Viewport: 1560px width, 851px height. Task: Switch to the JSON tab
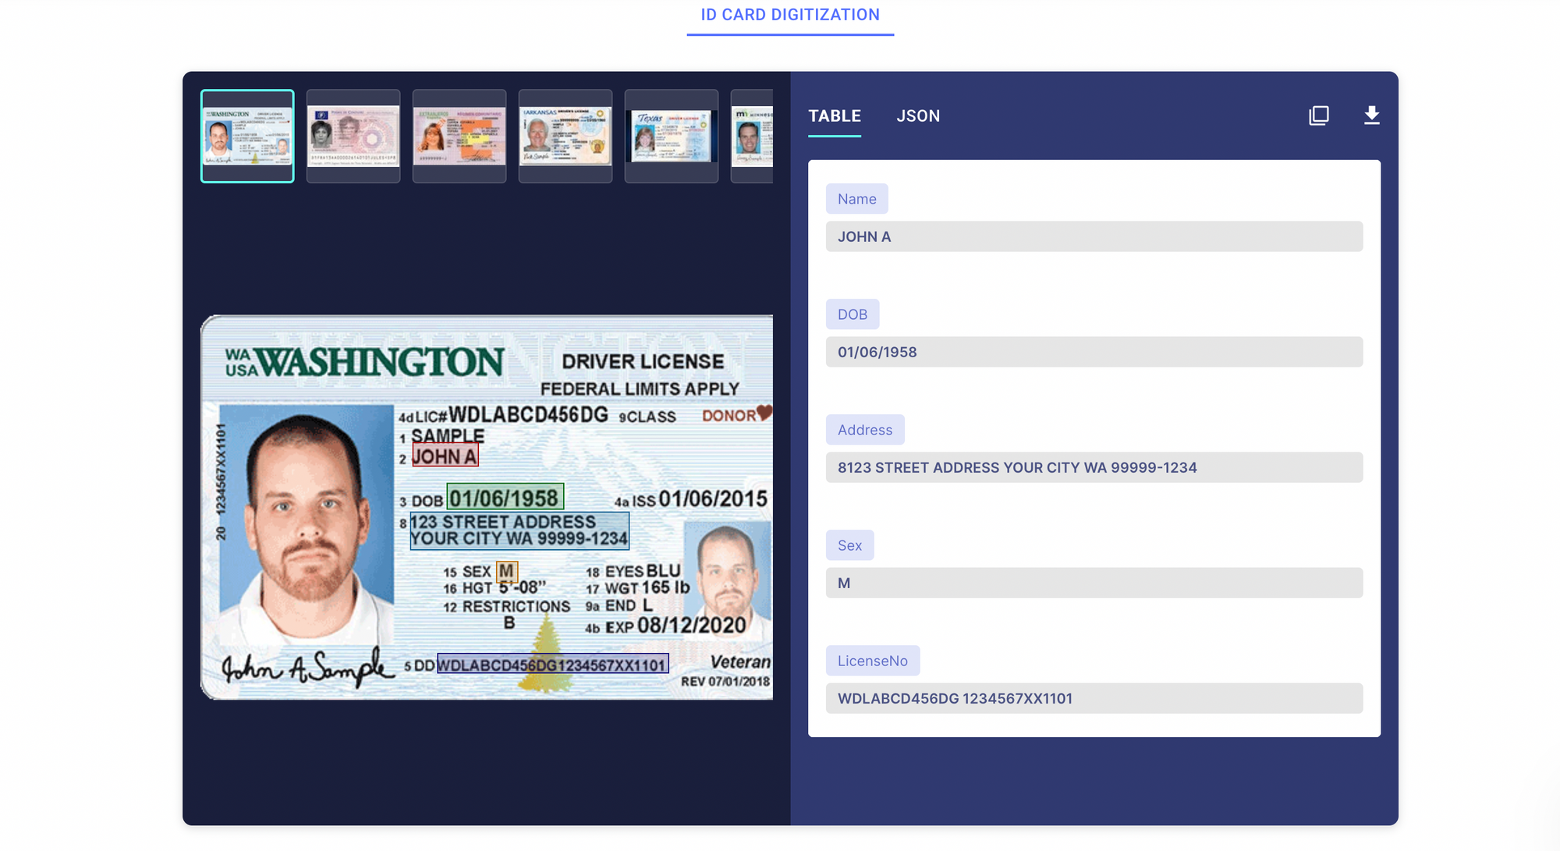919,115
